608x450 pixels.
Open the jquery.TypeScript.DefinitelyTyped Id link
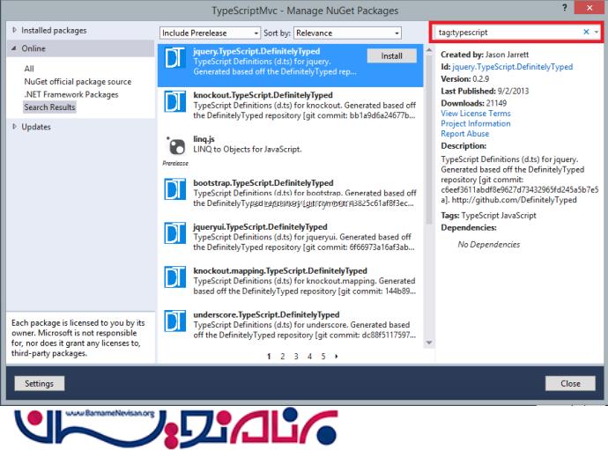[x=512, y=67]
